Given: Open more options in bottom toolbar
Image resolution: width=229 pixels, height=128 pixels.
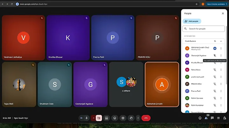Looking at the screenshot, I should 138,118.
